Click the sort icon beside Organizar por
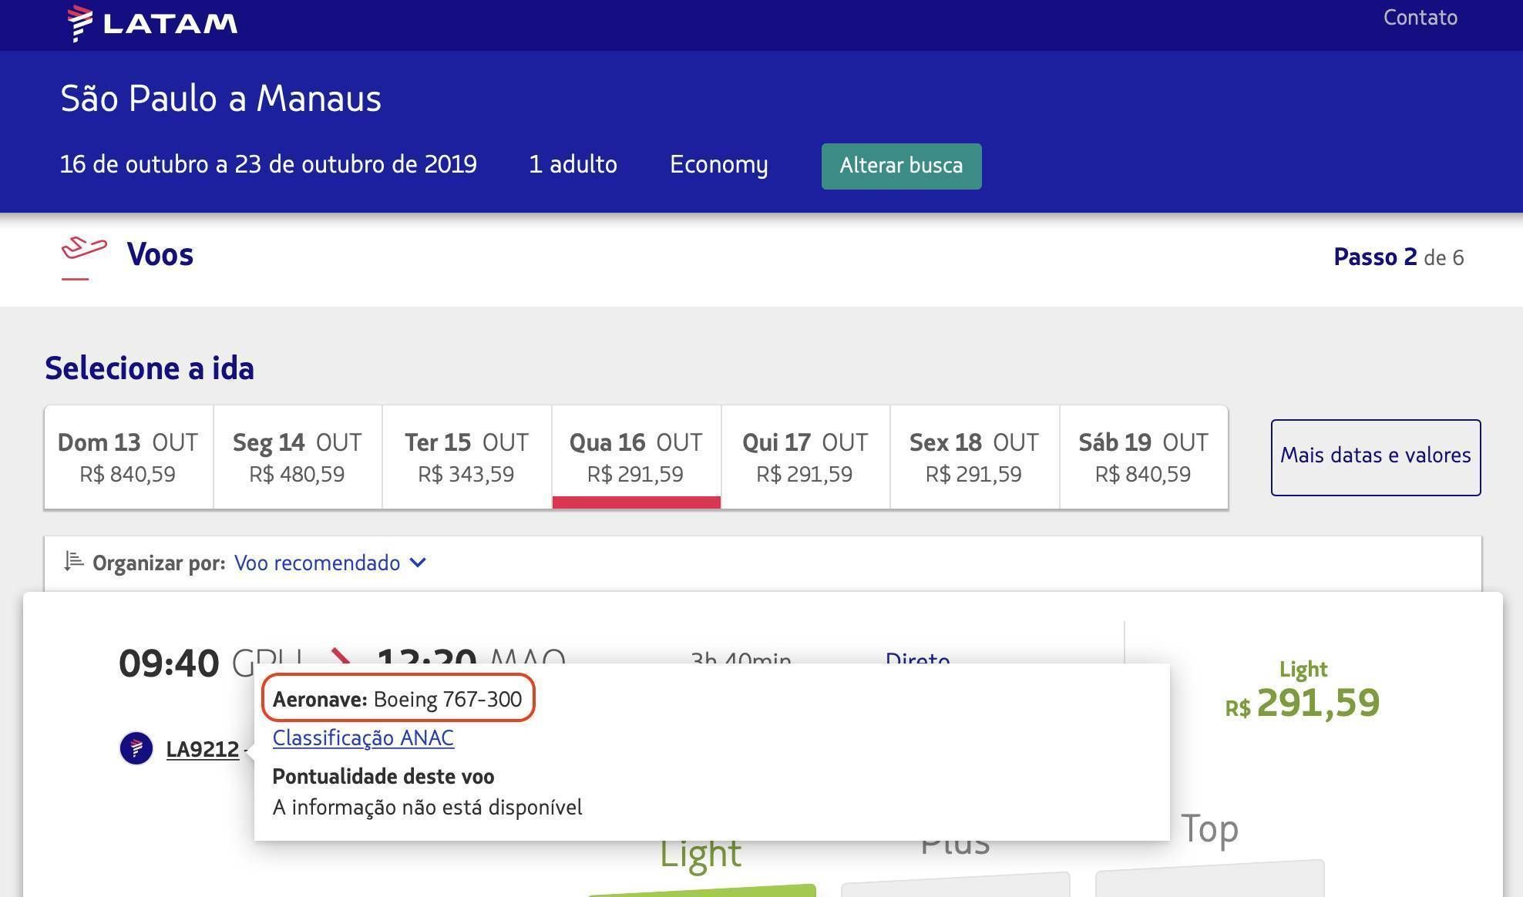Screen dimensions: 1523x897 [74, 562]
